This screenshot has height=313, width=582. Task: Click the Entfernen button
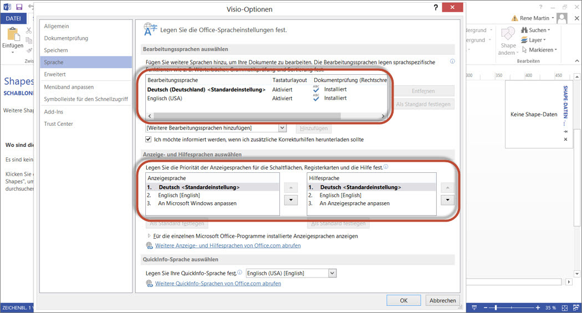[423, 91]
